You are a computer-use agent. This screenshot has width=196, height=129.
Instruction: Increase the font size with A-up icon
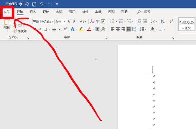point(69,21)
